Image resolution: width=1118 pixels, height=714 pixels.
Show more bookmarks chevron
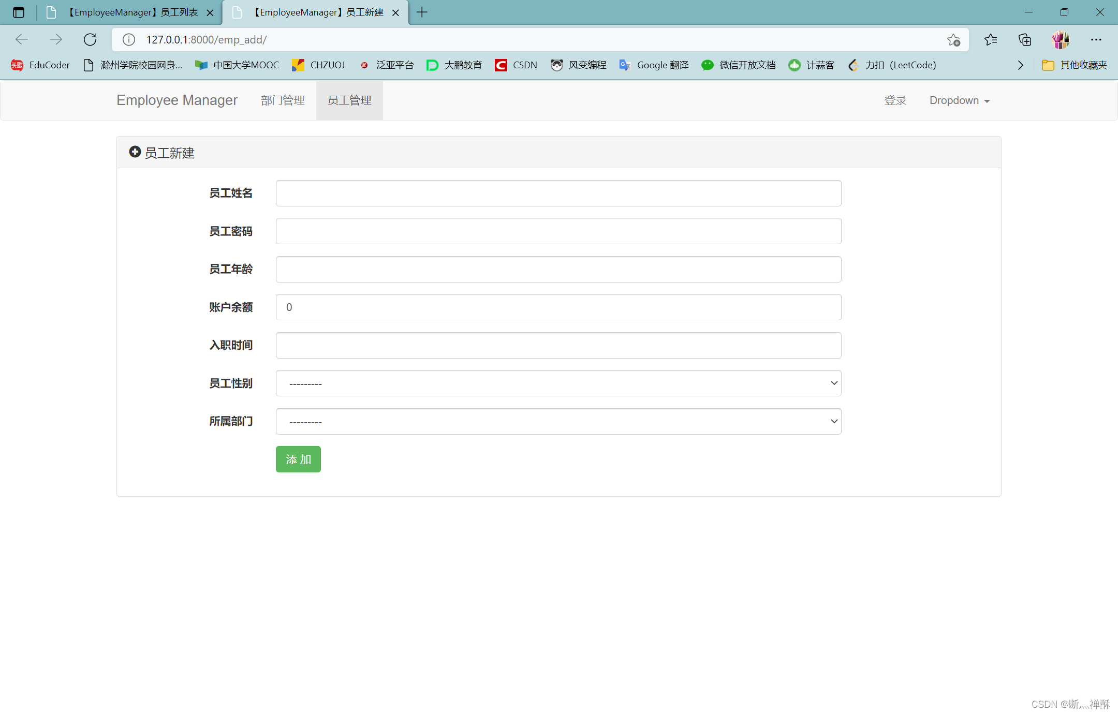[x=1020, y=65]
